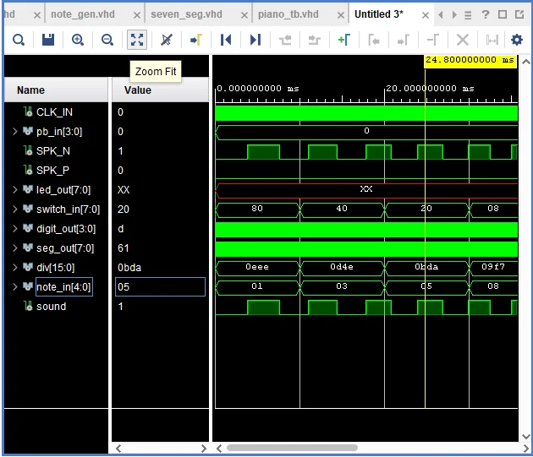Select the CLK_IN signal

point(54,112)
